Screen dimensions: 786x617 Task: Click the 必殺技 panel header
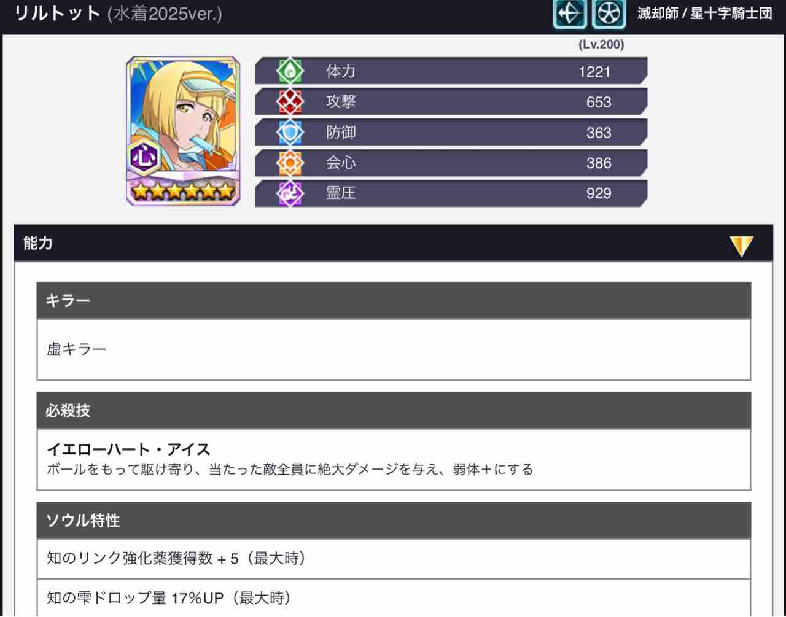pos(394,410)
